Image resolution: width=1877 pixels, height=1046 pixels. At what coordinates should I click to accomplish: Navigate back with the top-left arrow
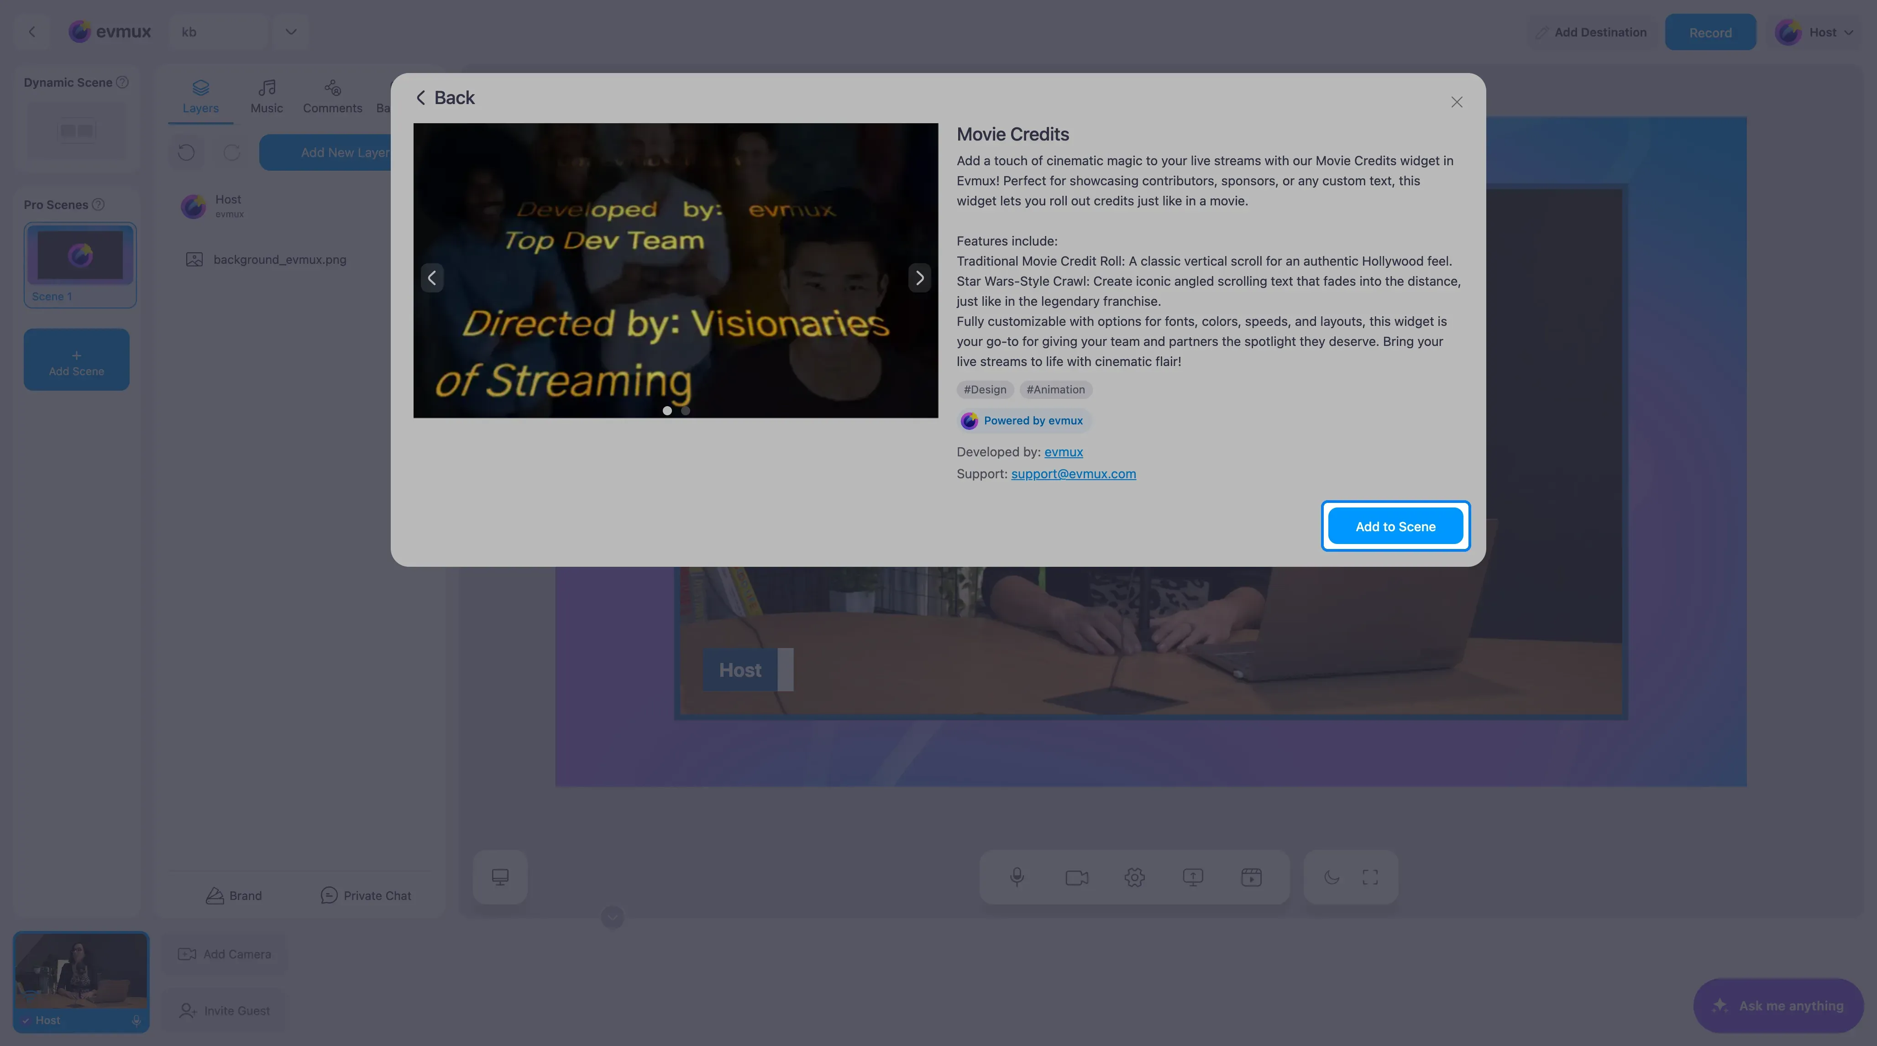click(32, 31)
